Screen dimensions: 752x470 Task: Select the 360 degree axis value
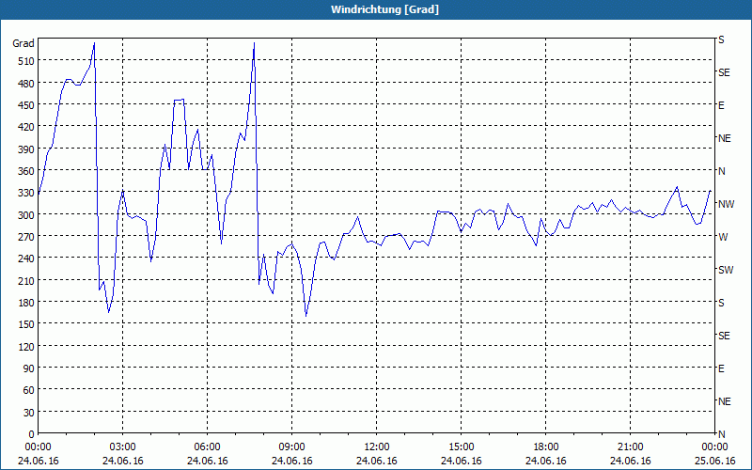click(26, 171)
